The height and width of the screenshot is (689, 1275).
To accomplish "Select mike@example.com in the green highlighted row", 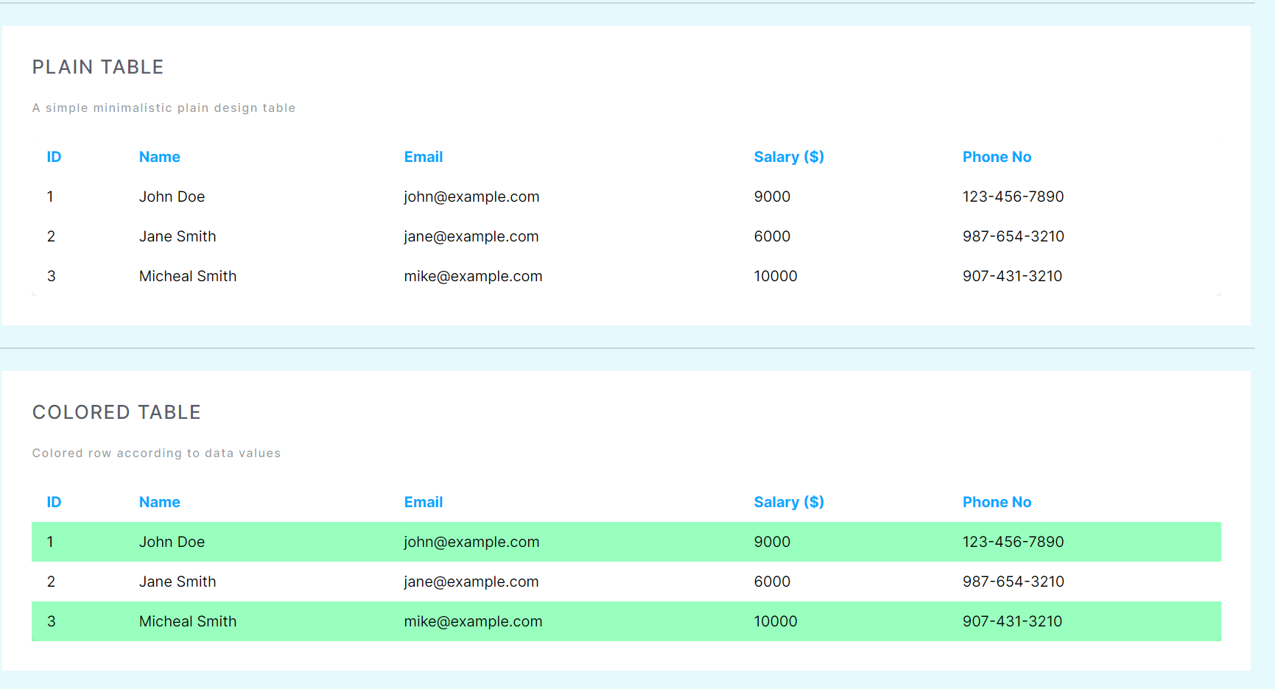I will click(473, 621).
